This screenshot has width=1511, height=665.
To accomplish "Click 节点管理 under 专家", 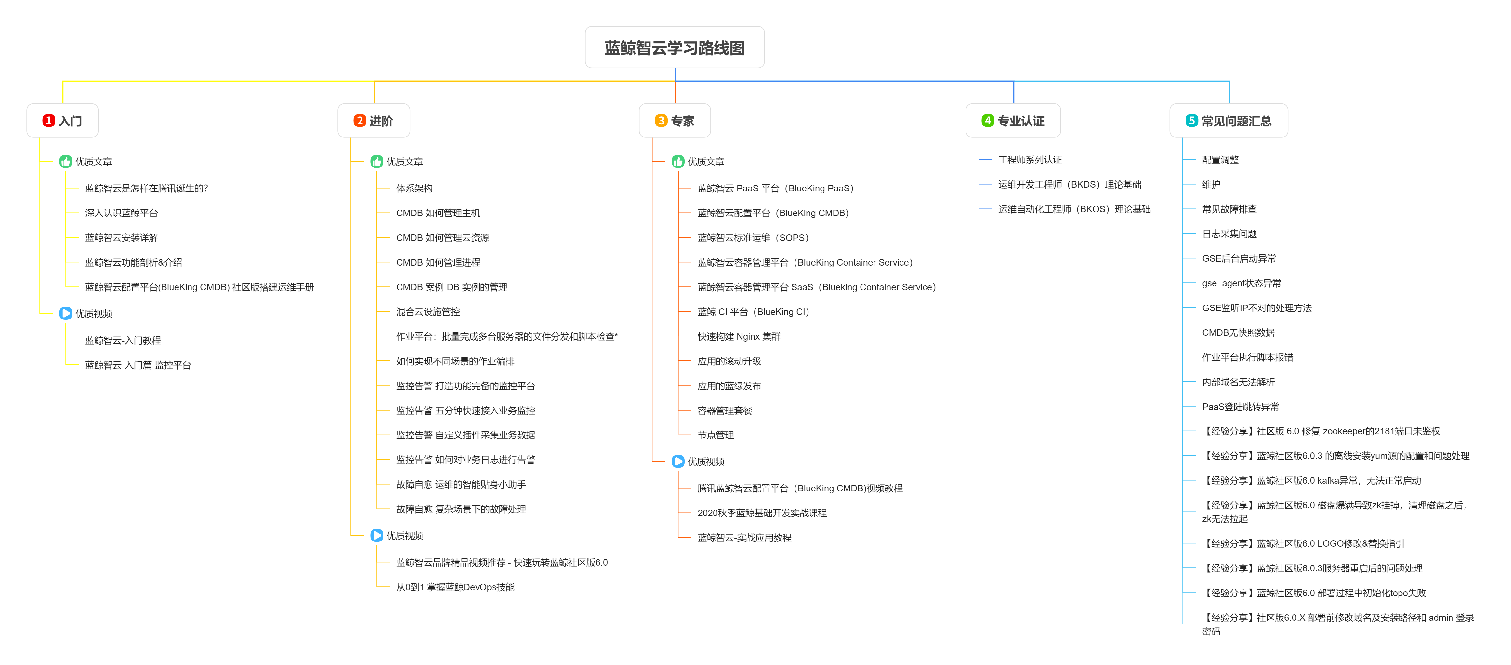I will (x=716, y=435).
